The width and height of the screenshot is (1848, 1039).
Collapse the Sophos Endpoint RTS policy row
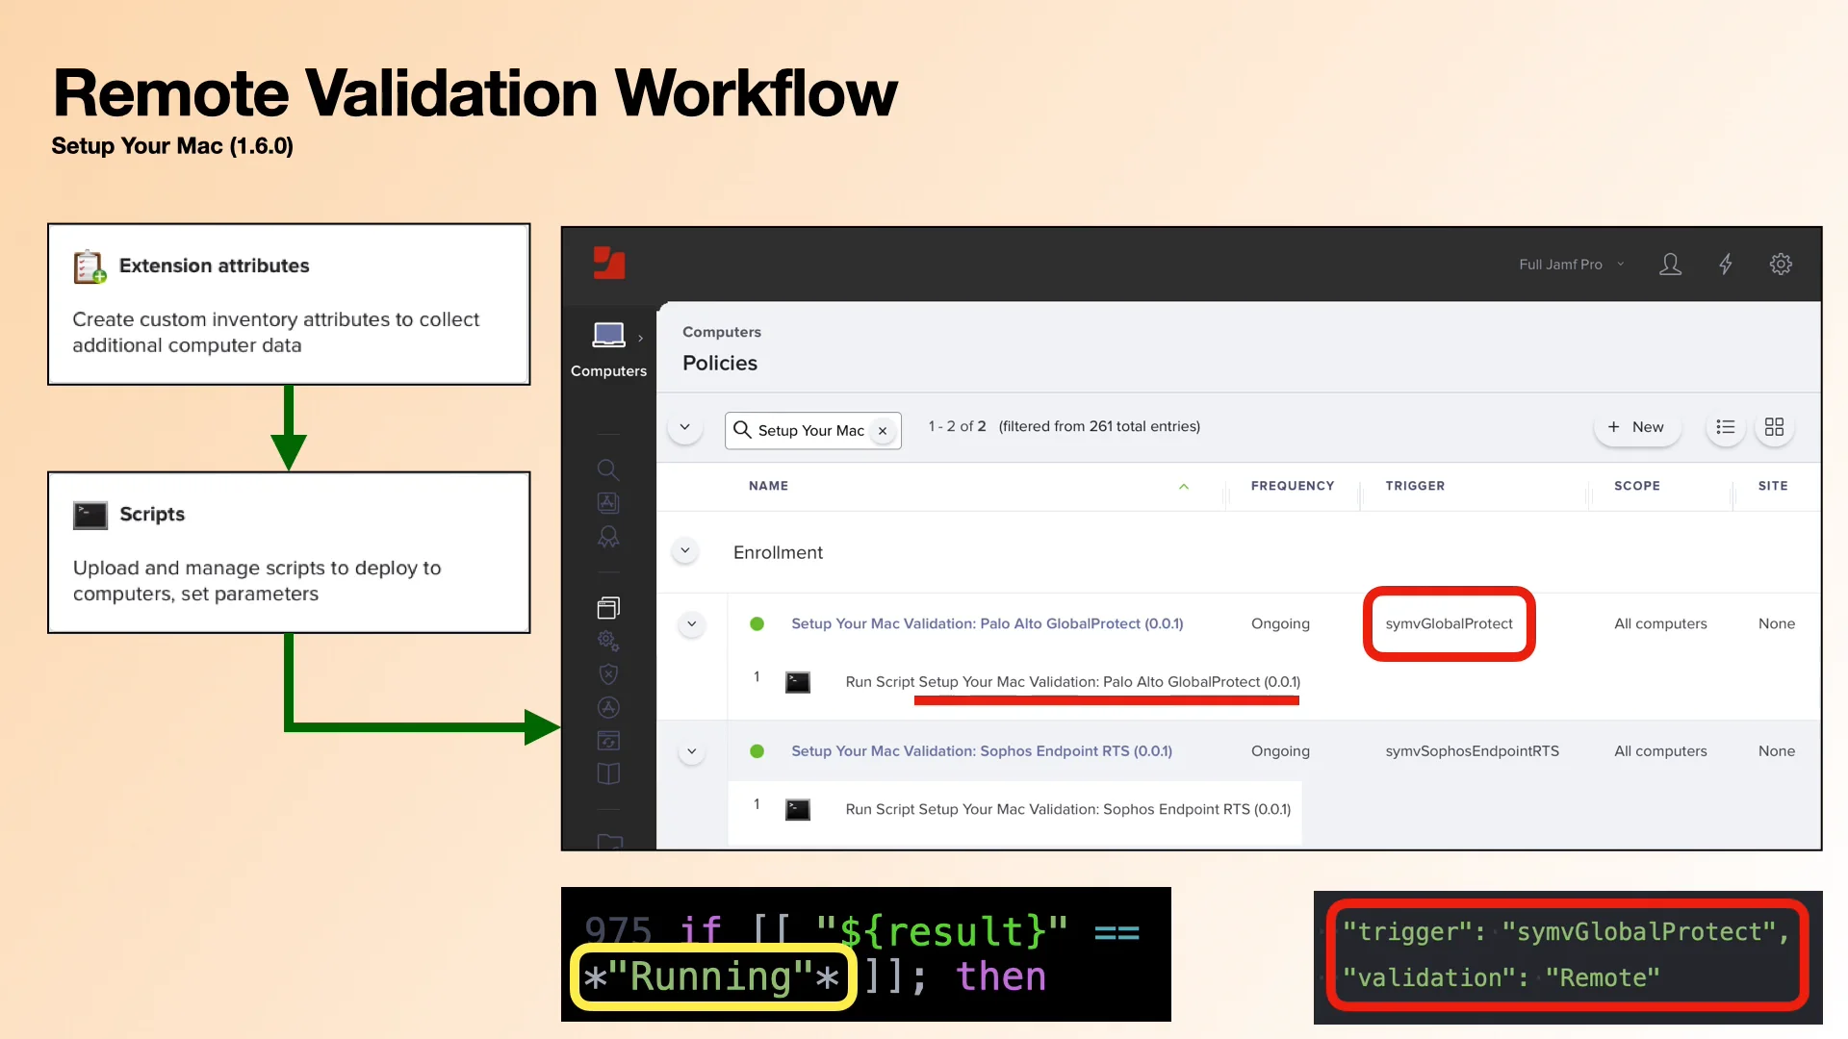(x=691, y=752)
